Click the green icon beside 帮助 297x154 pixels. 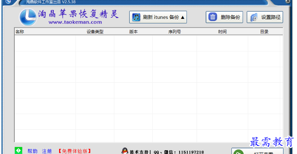19,151
